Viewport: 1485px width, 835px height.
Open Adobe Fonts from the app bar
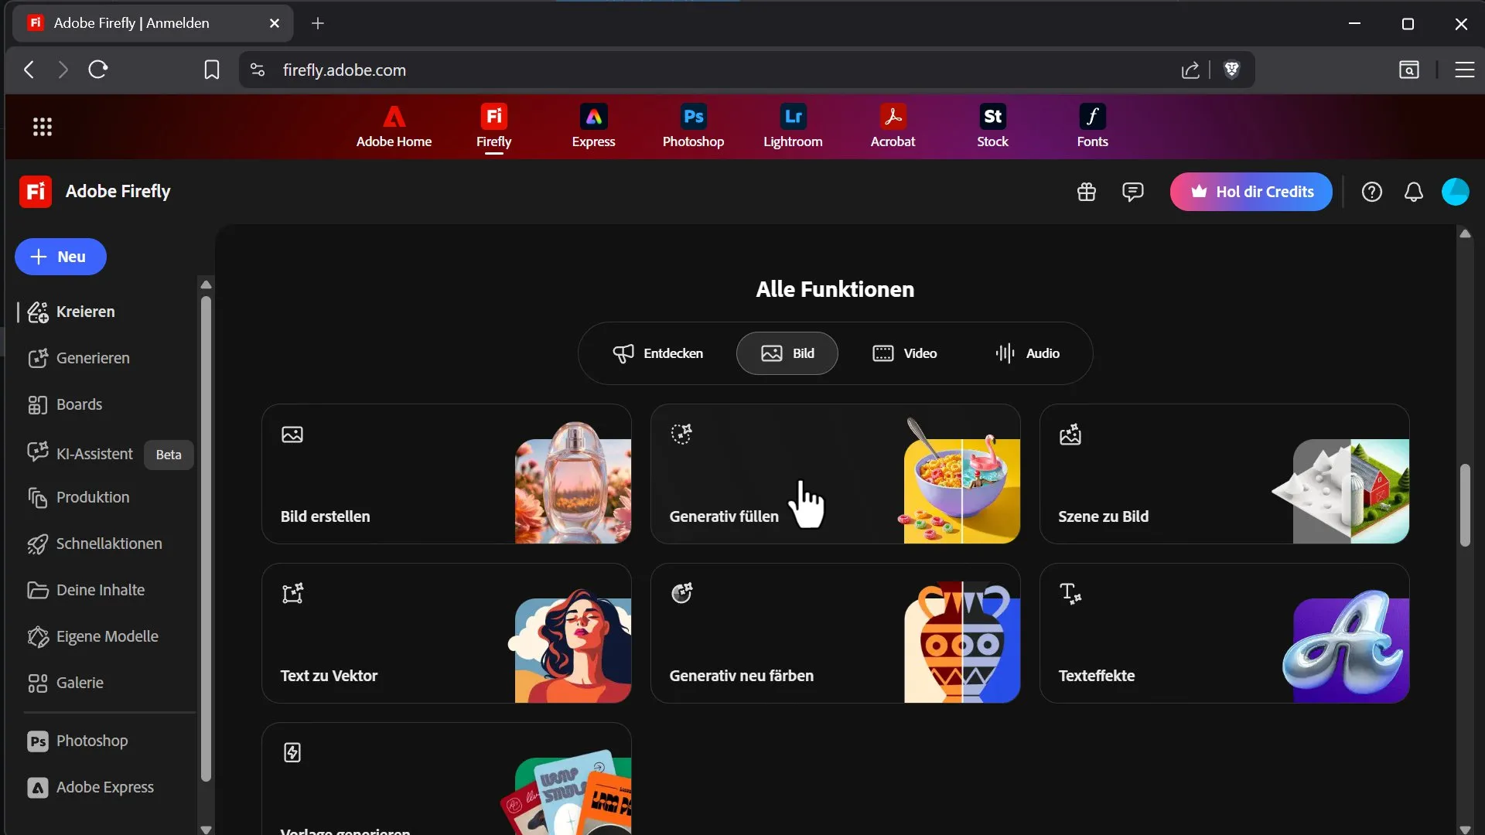(x=1092, y=127)
